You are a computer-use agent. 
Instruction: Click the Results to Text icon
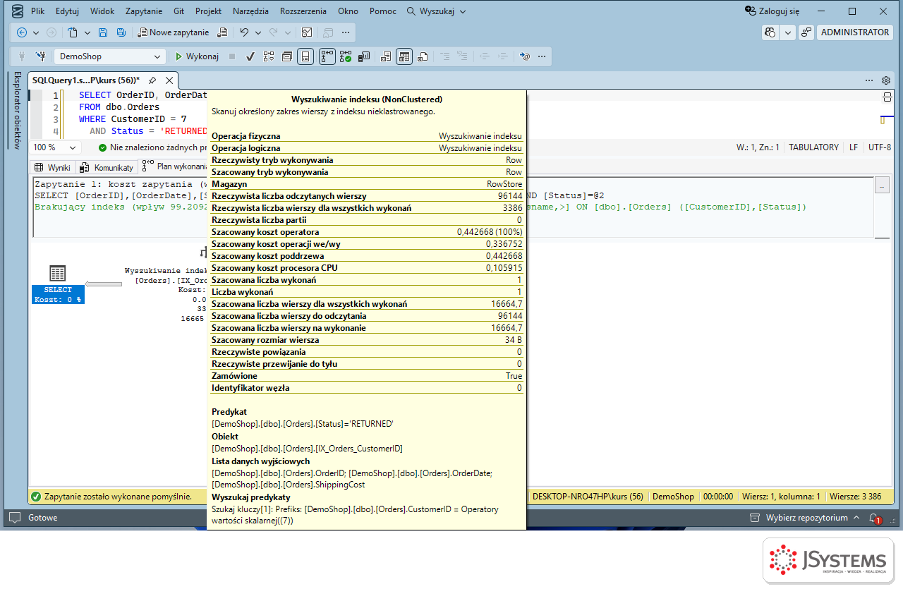click(385, 56)
